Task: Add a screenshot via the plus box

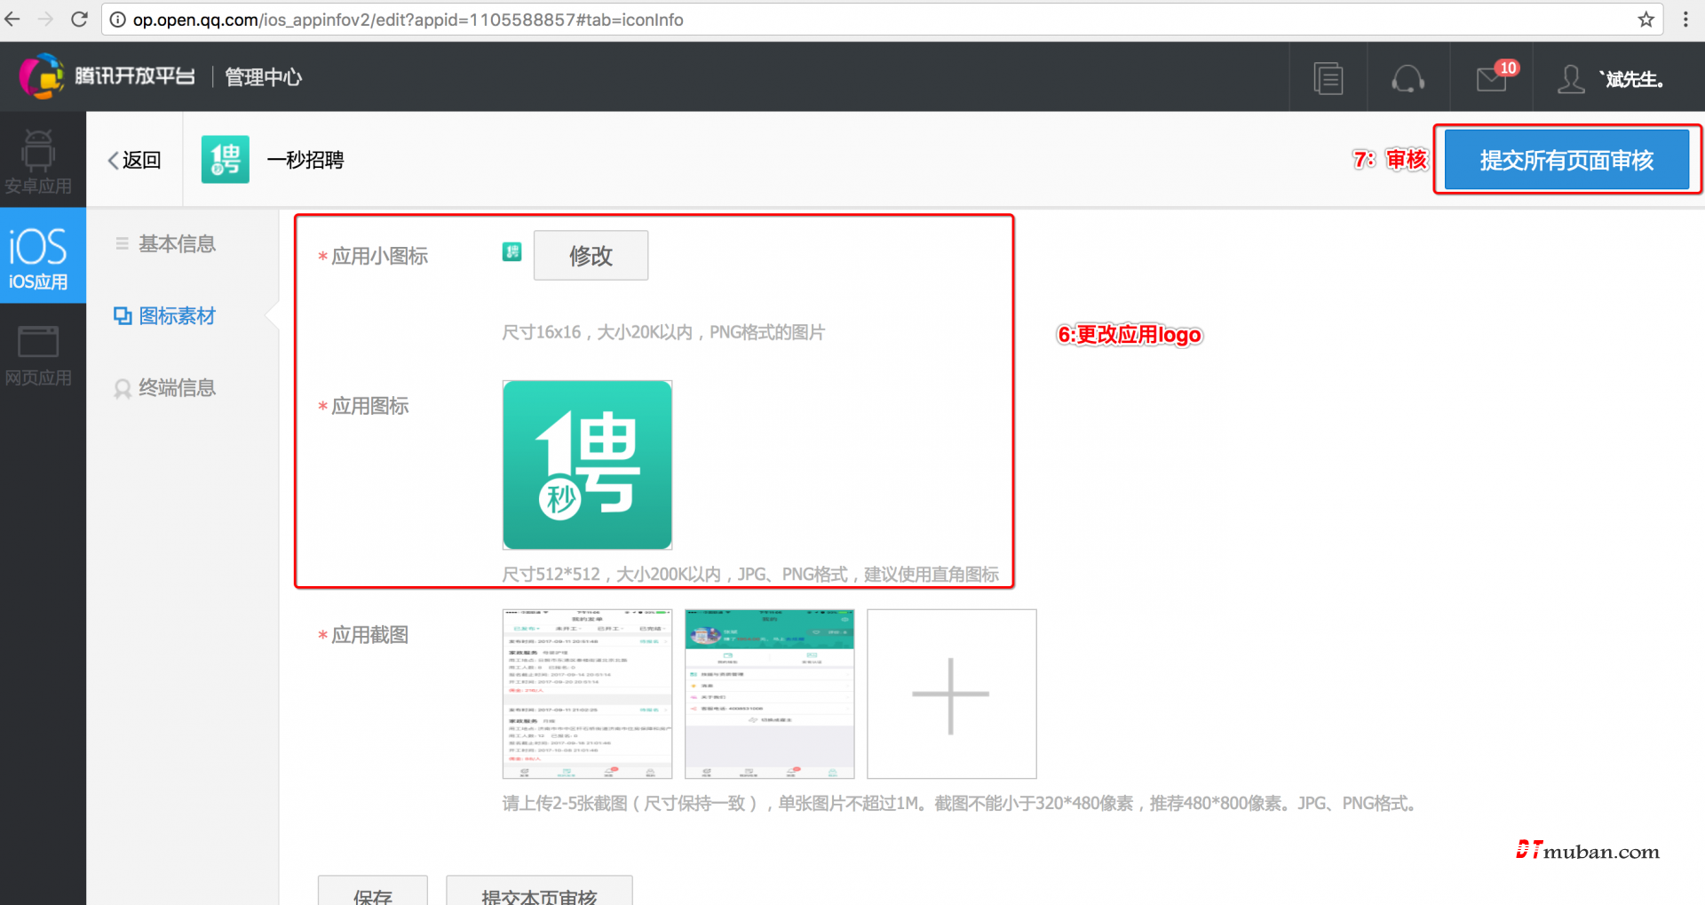Action: pyautogui.click(x=951, y=694)
